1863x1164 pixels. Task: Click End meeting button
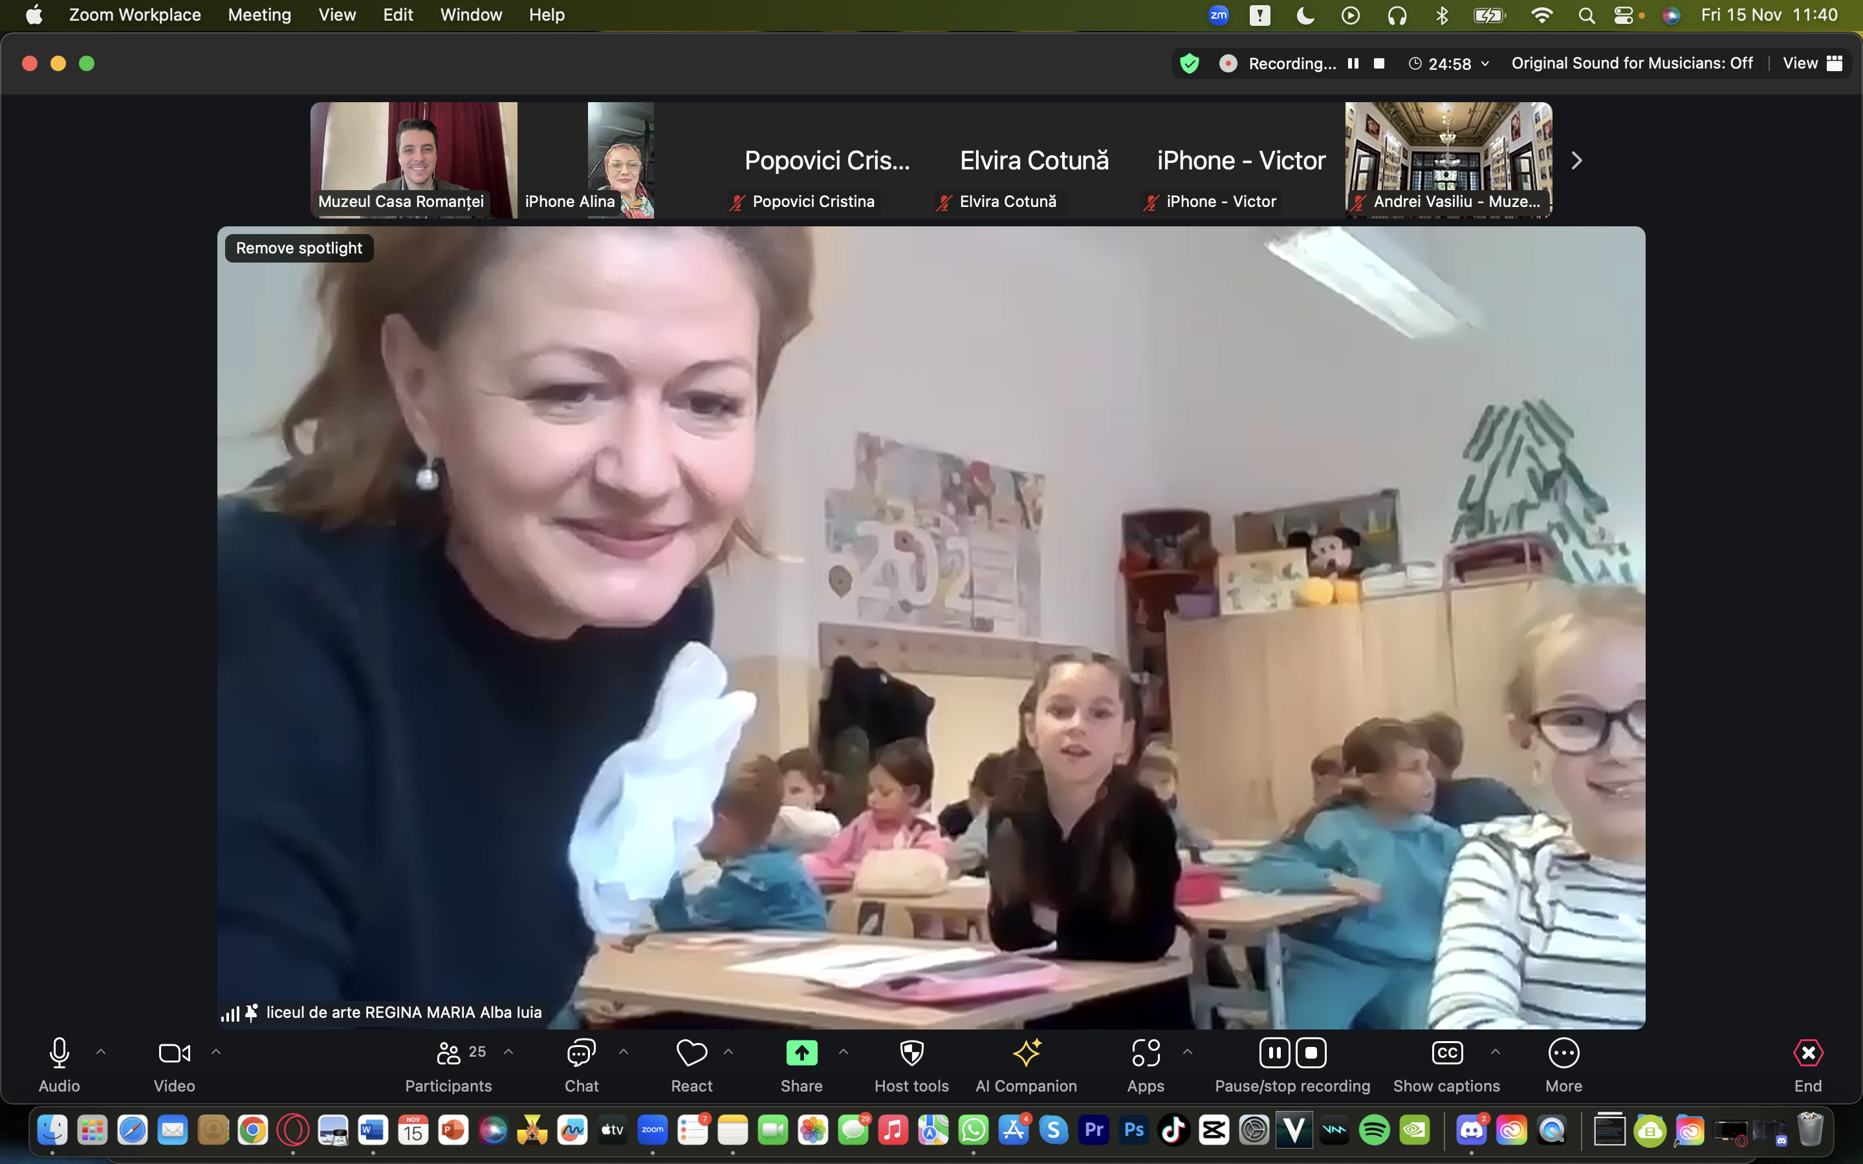tap(1807, 1053)
